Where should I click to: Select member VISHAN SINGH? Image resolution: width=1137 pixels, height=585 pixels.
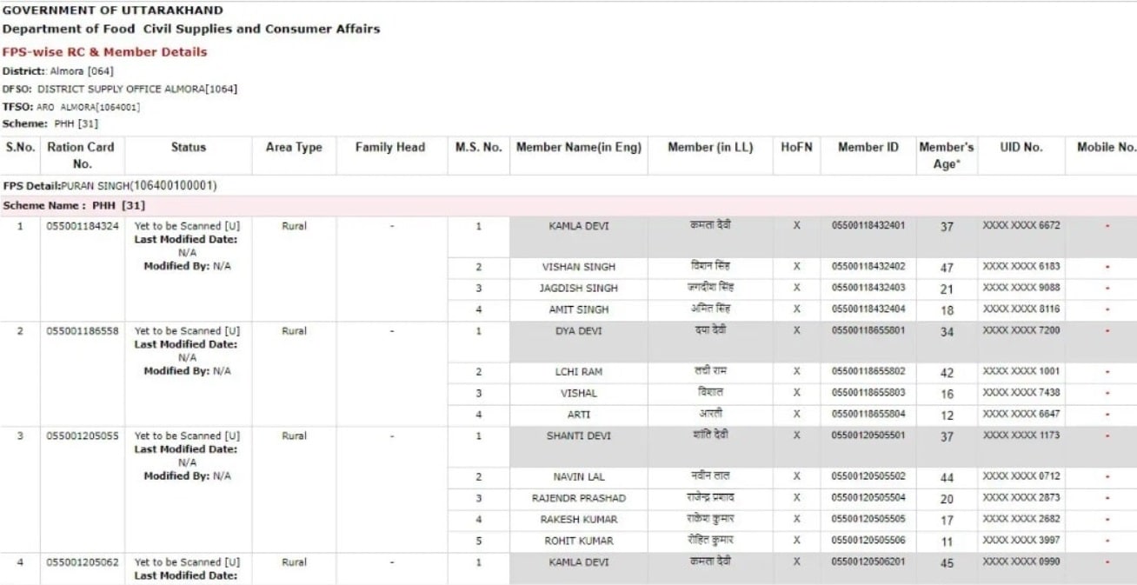click(578, 267)
